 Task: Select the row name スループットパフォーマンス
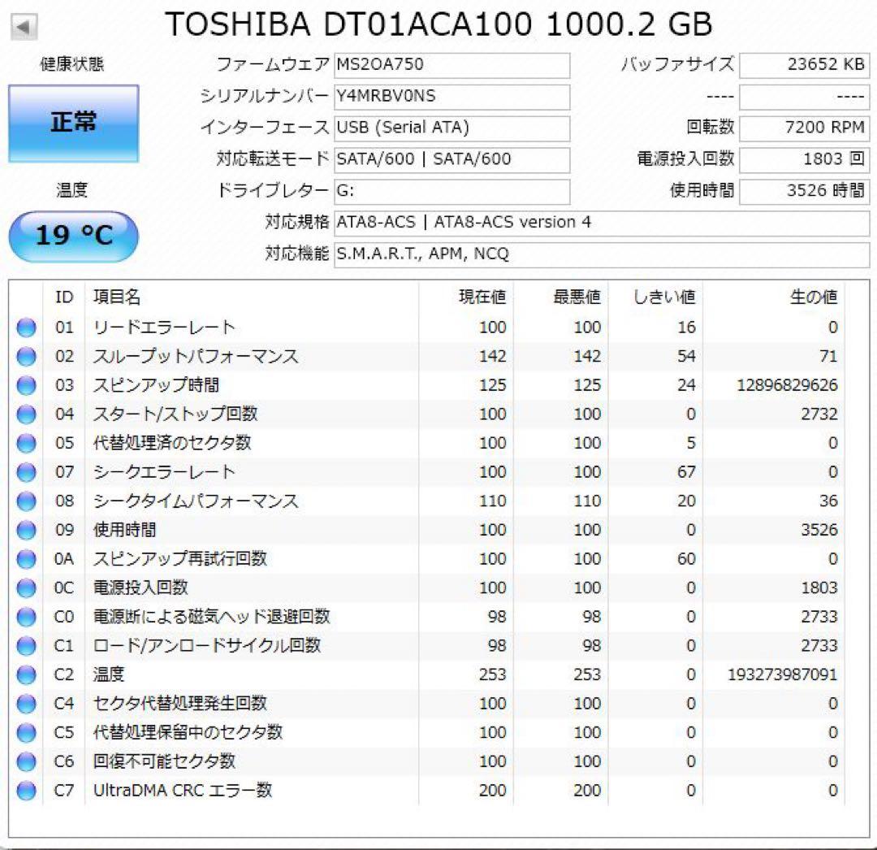pyautogui.click(x=196, y=357)
